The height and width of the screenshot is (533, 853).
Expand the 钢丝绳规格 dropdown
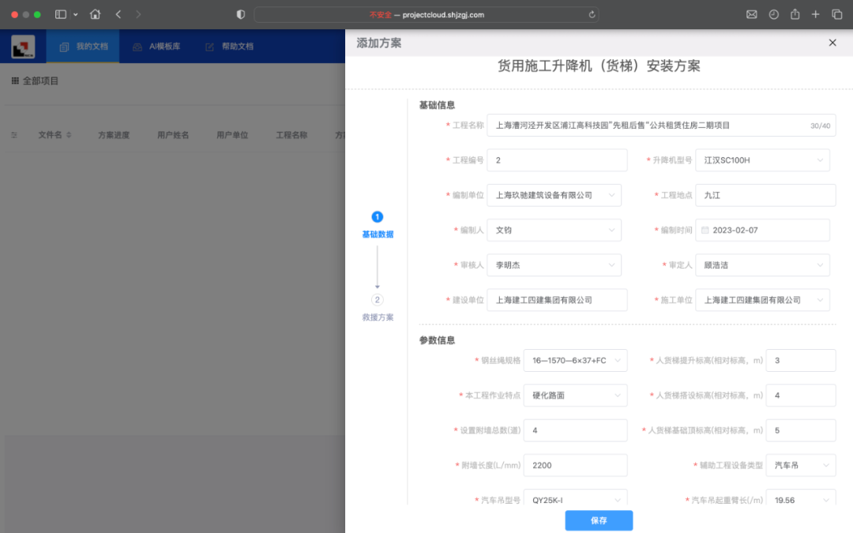tap(575, 360)
